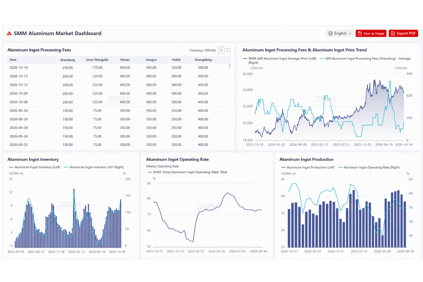Click the Guangdong column header
Screen dimensions: 423x282
203,60
